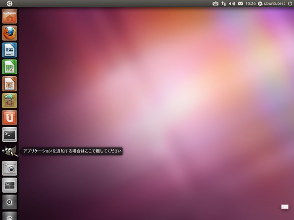Open the Workspace Switcher
The height and width of the screenshot is (220, 294).
10,185
